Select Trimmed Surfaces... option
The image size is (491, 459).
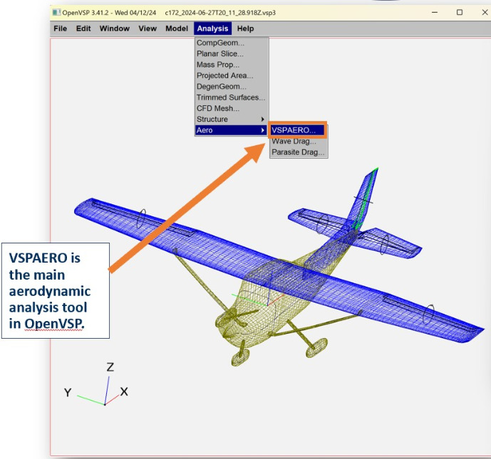(x=231, y=97)
